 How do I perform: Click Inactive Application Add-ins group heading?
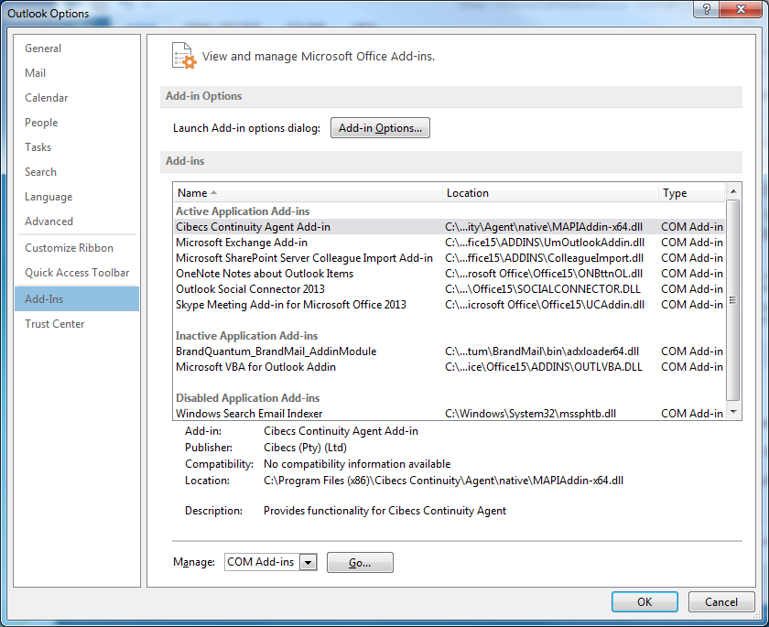pyautogui.click(x=246, y=336)
